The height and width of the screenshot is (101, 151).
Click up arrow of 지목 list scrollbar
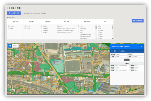click(113, 25)
